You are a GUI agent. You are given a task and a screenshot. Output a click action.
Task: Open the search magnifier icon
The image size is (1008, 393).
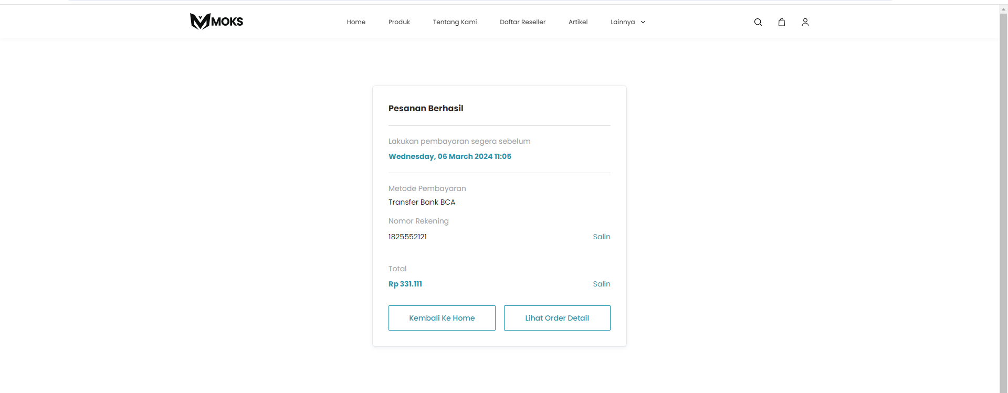click(x=758, y=22)
